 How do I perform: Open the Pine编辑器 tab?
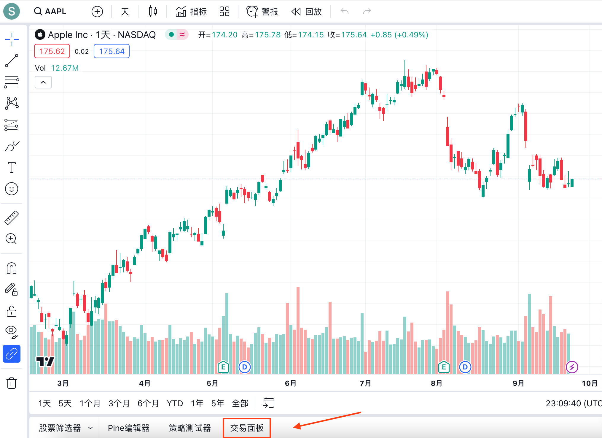(129, 428)
